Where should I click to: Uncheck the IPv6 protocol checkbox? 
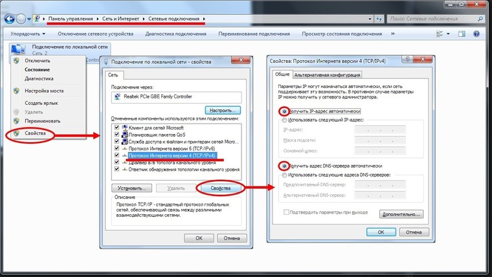(117, 149)
